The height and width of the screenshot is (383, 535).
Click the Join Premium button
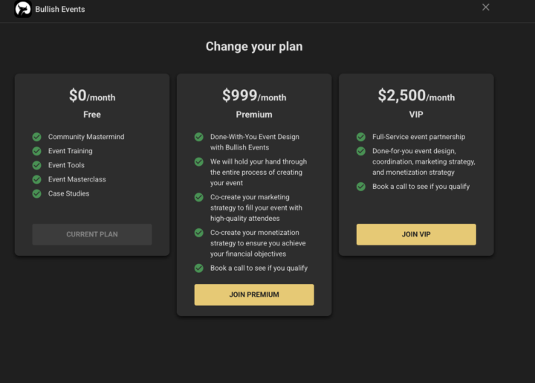click(x=254, y=295)
